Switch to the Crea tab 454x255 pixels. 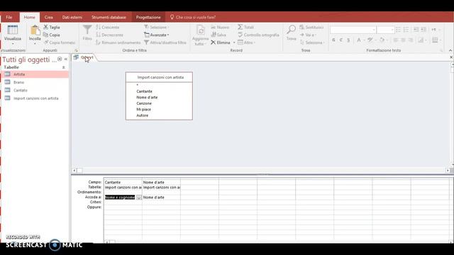point(49,17)
